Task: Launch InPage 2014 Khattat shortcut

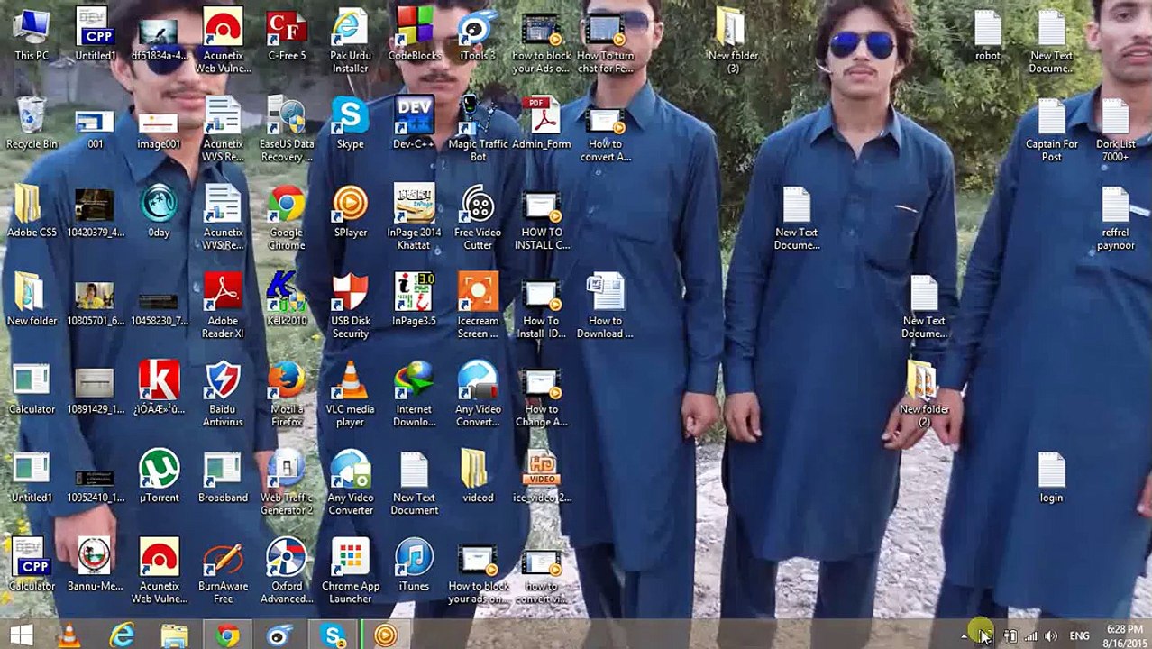Action: pos(415,219)
